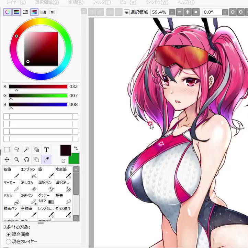Choose the マーカー marker tool

coord(11,186)
